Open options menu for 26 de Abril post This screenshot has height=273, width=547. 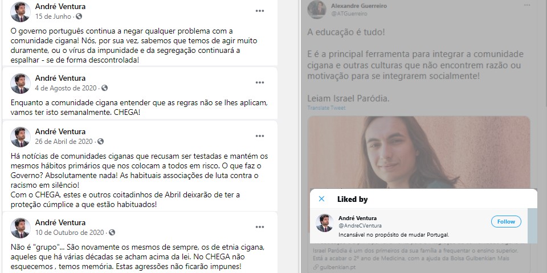pyautogui.click(x=260, y=136)
